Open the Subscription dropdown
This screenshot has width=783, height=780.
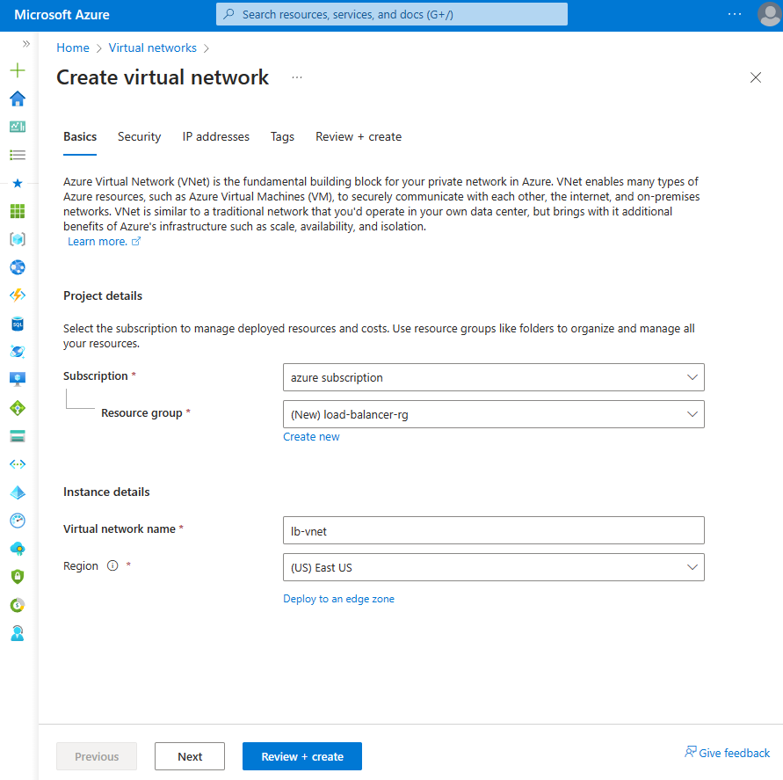pyautogui.click(x=493, y=377)
